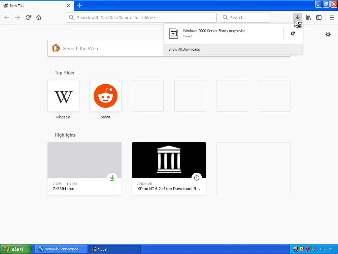Toggle the sidebar view icon
This screenshot has width=338, height=254.
coord(319,18)
